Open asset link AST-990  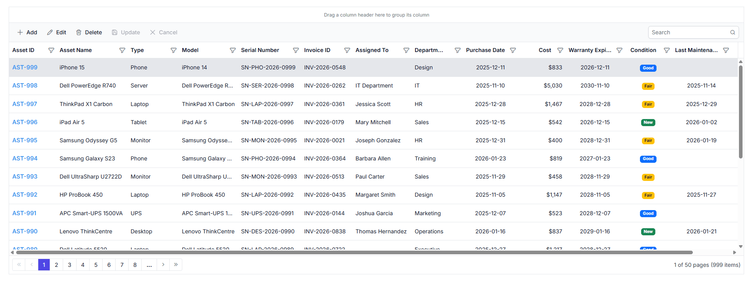point(25,231)
